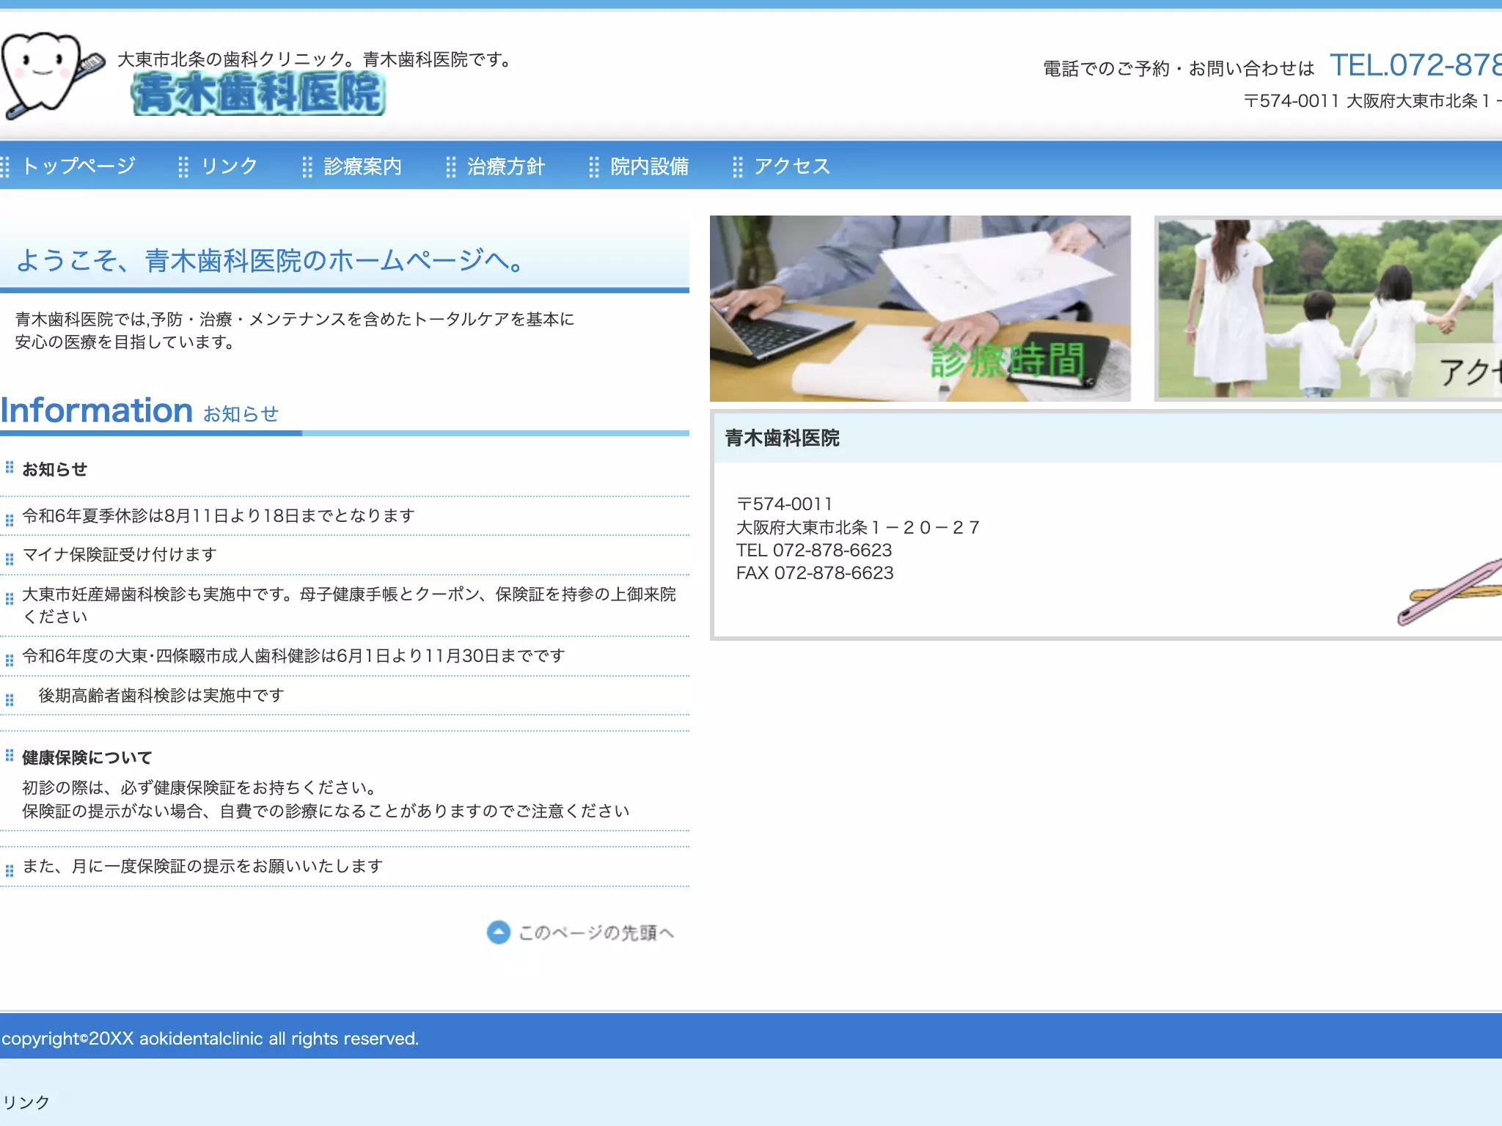
Task: Click the 診療時間 banner image
Action: (920, 308)
